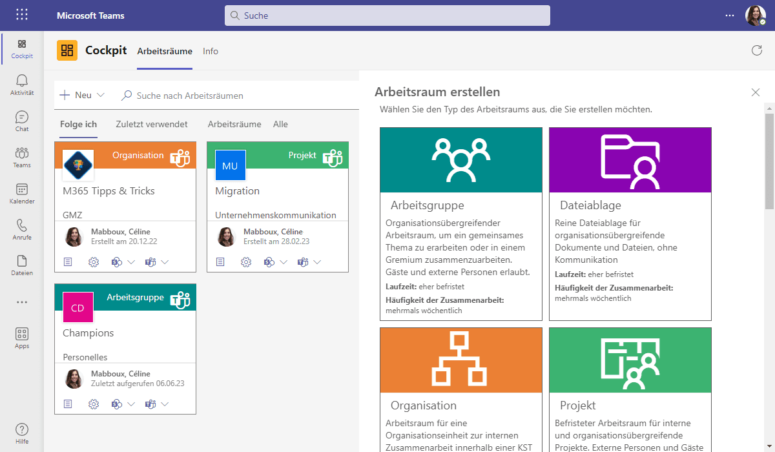The image size is (775, 452).
Task: Open the Apps store icon
Action: [x=22, y=338]
